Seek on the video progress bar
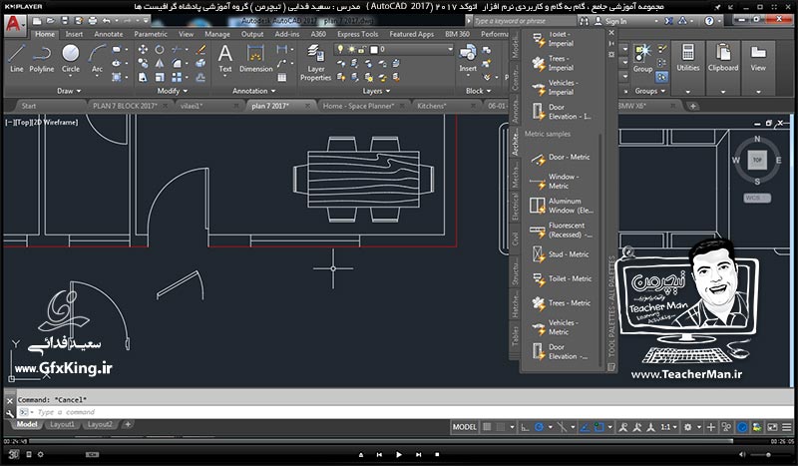798x466 pixels. pyautogui.click(x=399, y=442)
